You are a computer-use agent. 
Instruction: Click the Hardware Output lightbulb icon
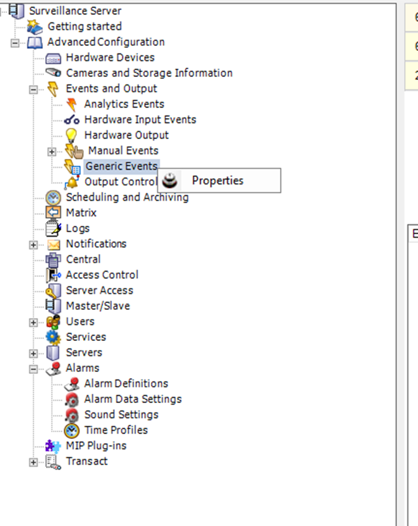click(x=73, y=135)
